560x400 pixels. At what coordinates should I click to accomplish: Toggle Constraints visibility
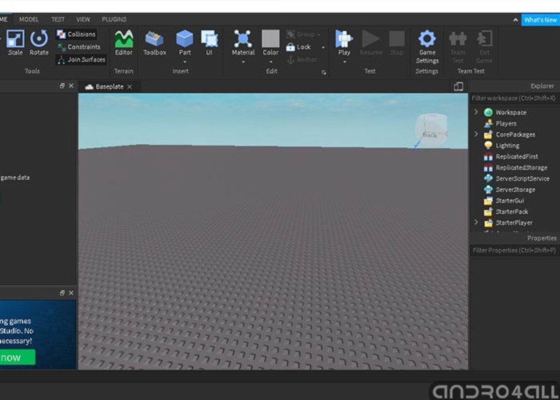coord(78,47)
